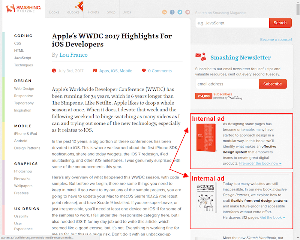Go to the User Experience category
Screen dimensions: 300x240
(x=23, y=226)
